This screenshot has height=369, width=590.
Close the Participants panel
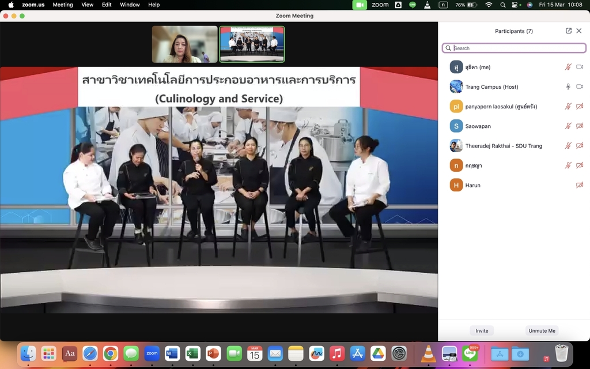579,31
